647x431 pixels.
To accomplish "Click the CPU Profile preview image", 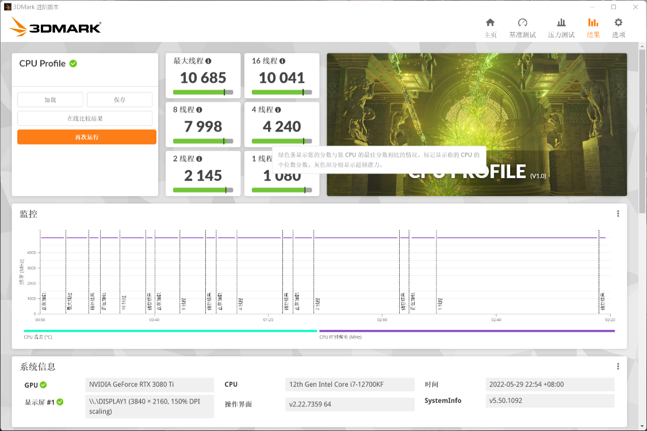I will coord(477,125).
